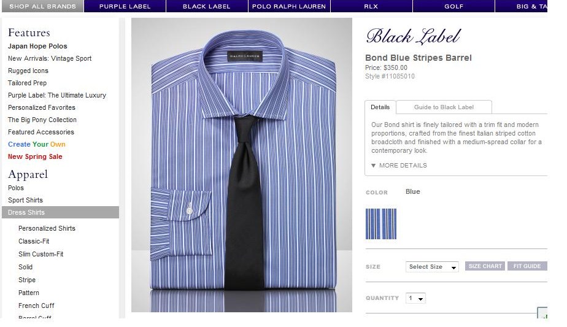Open the Select Size dropdown
This screenshot has width=567, height=327.
tap(432, 267)
